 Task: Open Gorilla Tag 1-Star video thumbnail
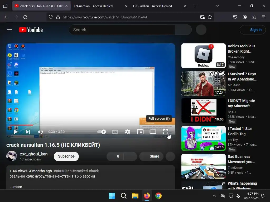203,138
